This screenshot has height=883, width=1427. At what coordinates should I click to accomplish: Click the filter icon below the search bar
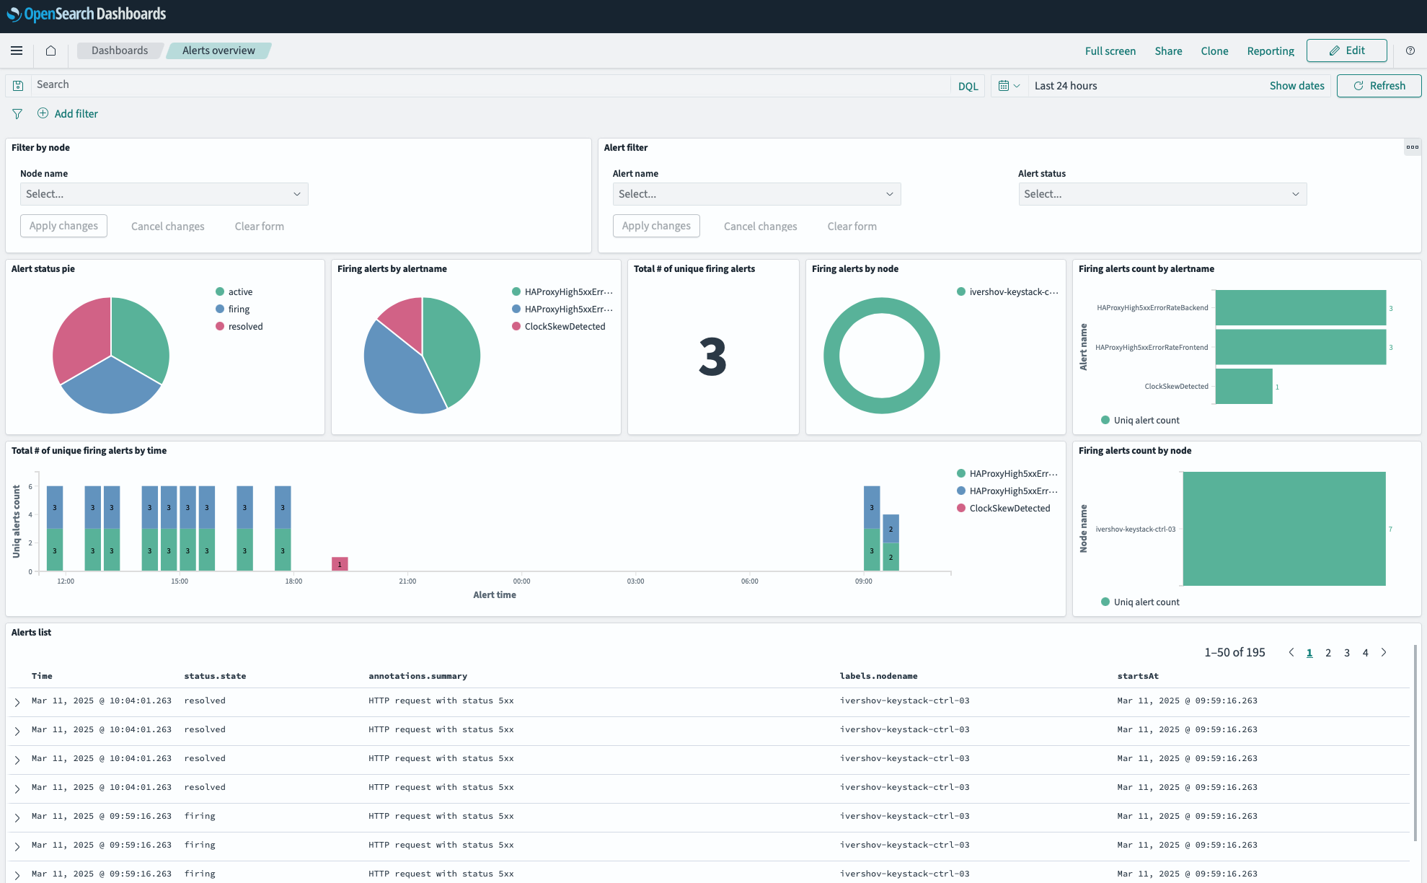(x=17, y=113)
